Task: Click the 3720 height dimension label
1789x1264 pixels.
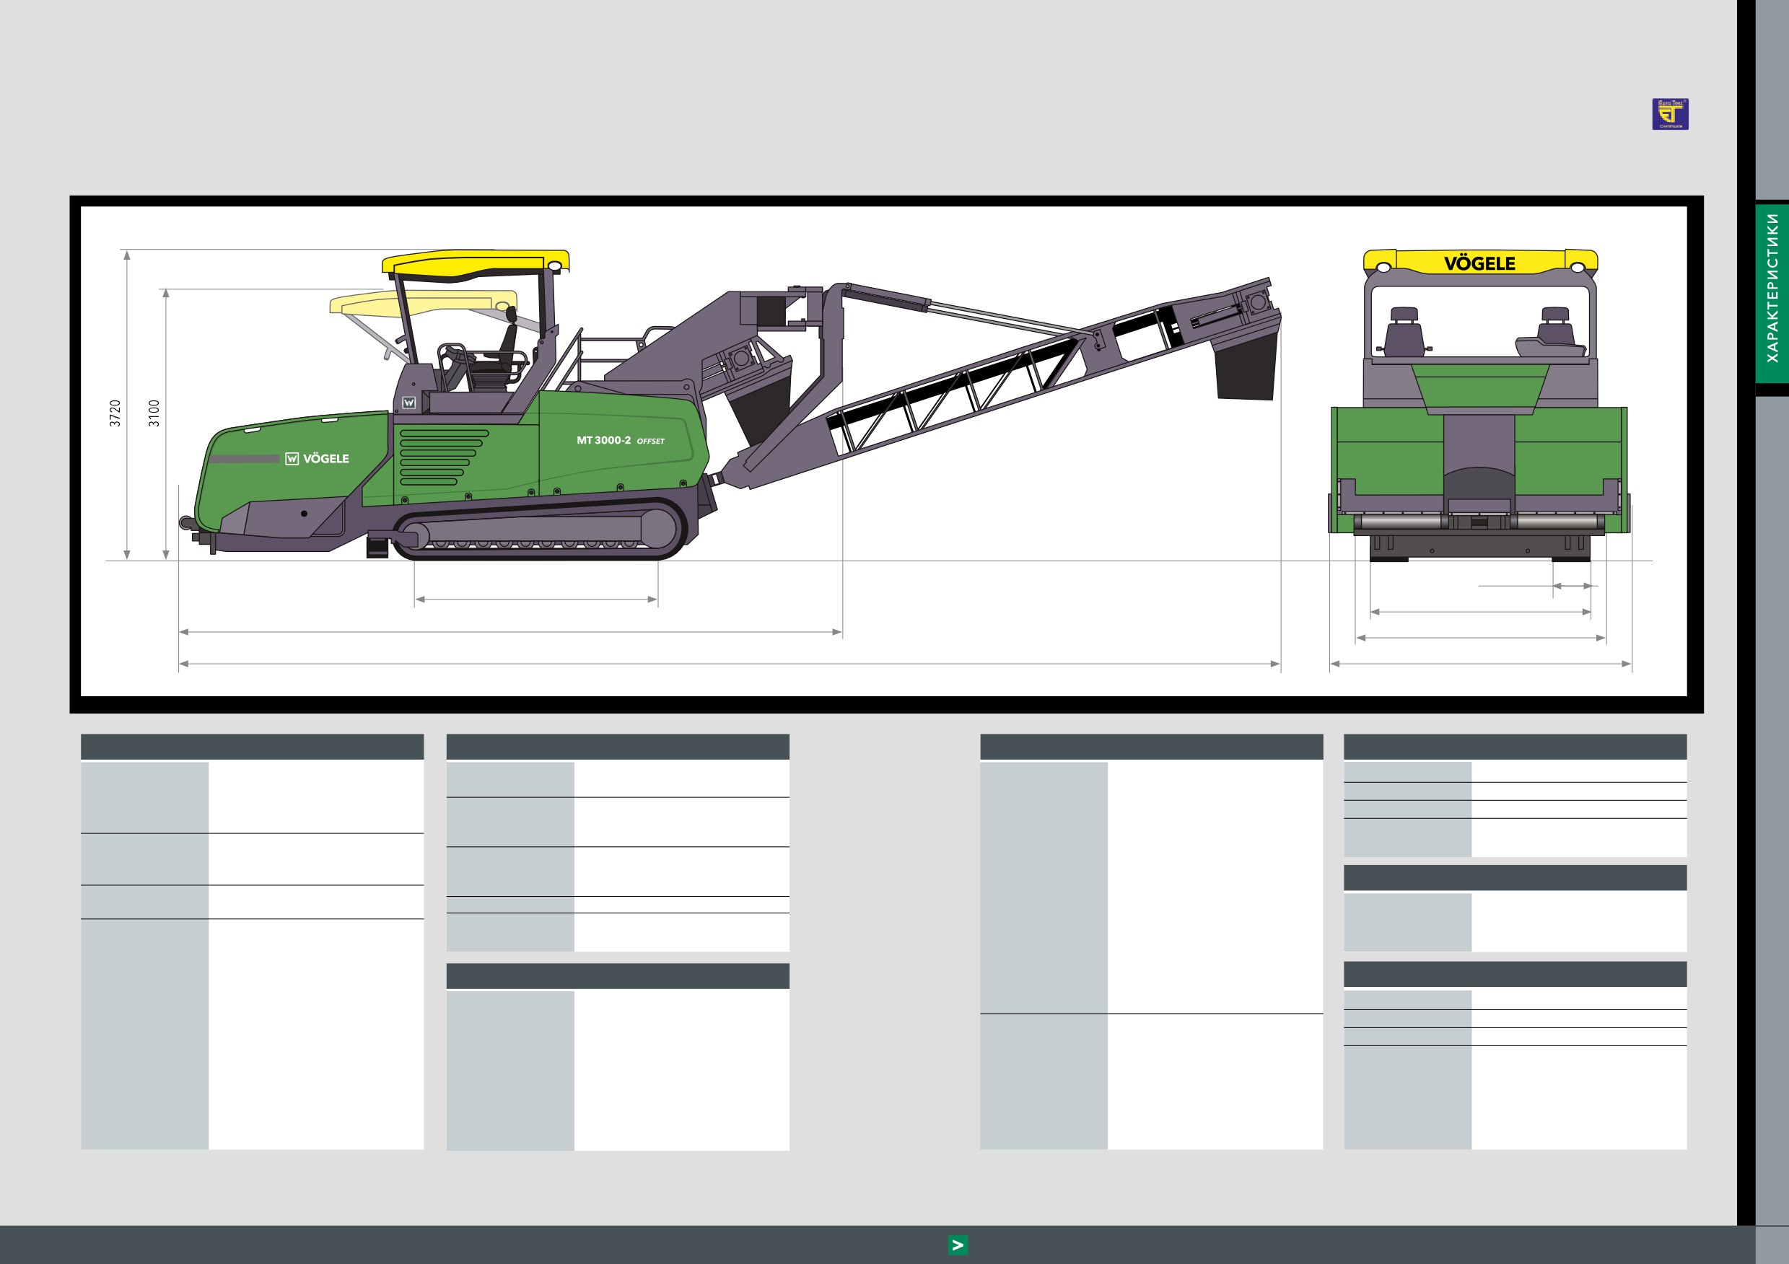Action: (115, 413)
